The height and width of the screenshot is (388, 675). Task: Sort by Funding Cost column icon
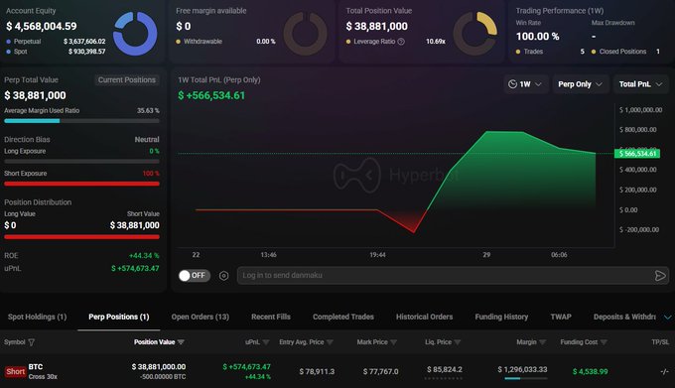pos(604,342)
